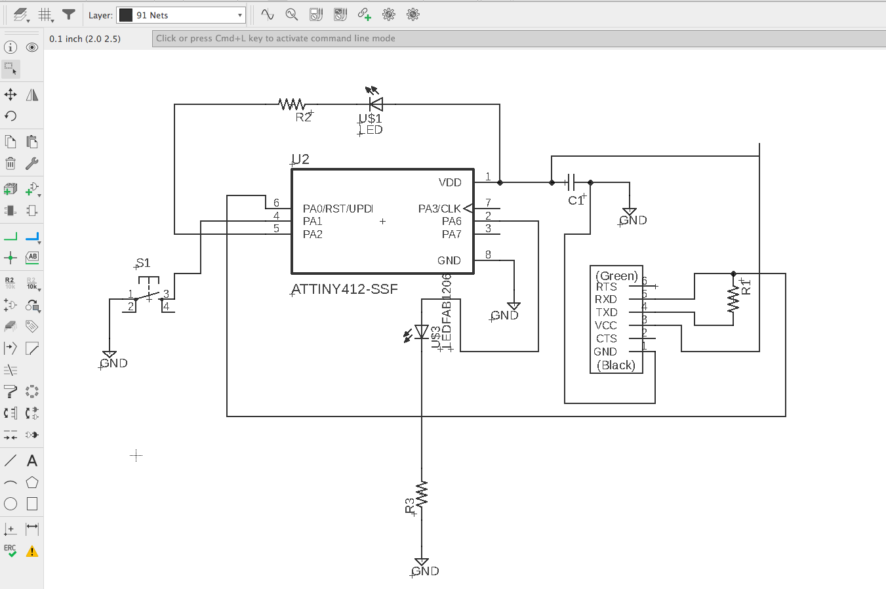Select the Smash tool

click(10, 305)
